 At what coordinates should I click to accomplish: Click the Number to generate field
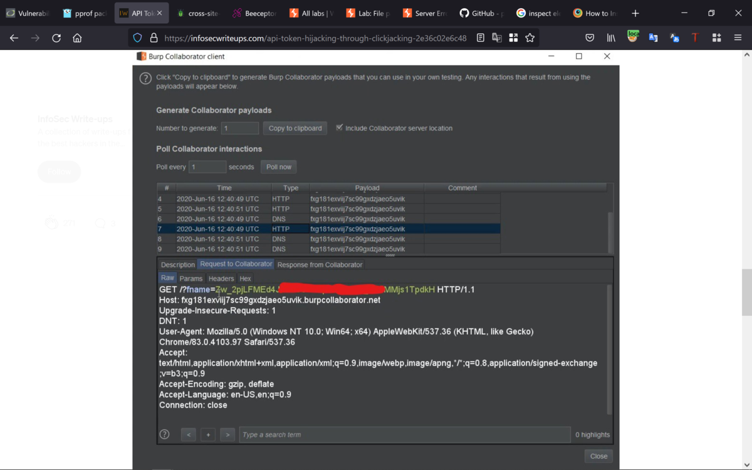coord(240,128)
